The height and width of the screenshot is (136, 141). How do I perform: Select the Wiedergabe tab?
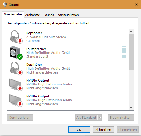click(x=13, y=15)
